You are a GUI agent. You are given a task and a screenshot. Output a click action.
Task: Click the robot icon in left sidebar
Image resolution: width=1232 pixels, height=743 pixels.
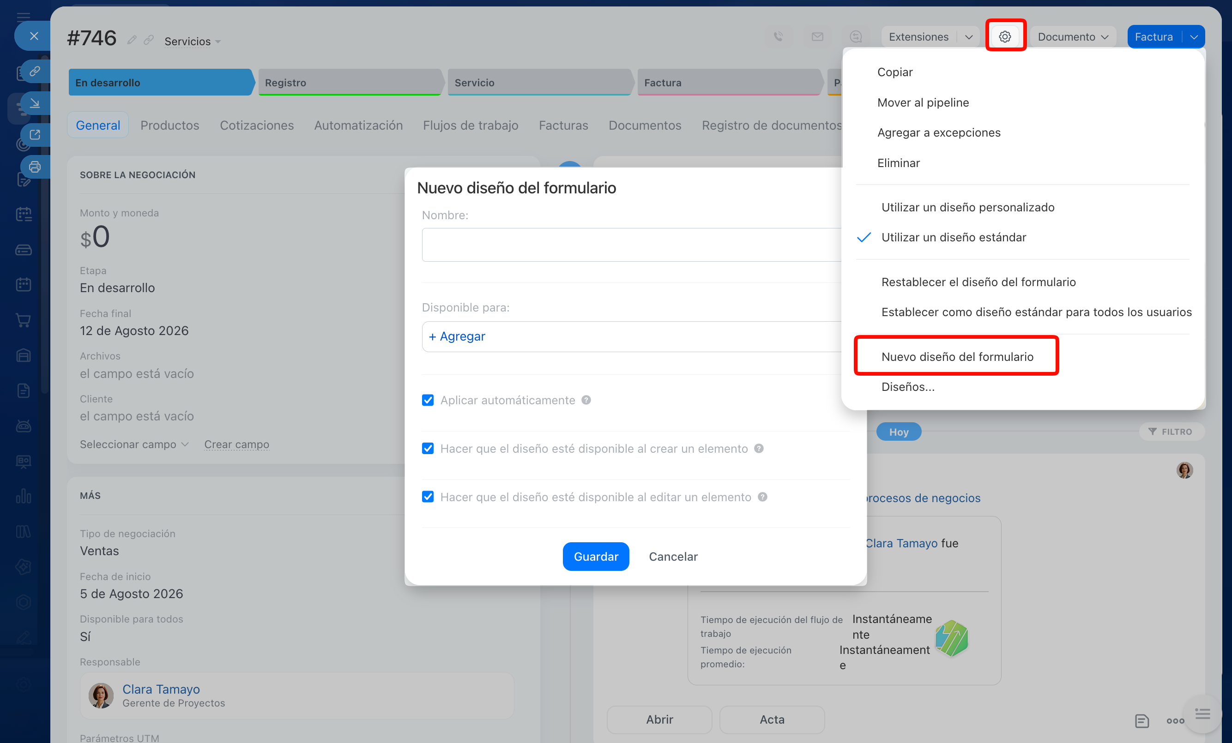(x=24, y=425)
